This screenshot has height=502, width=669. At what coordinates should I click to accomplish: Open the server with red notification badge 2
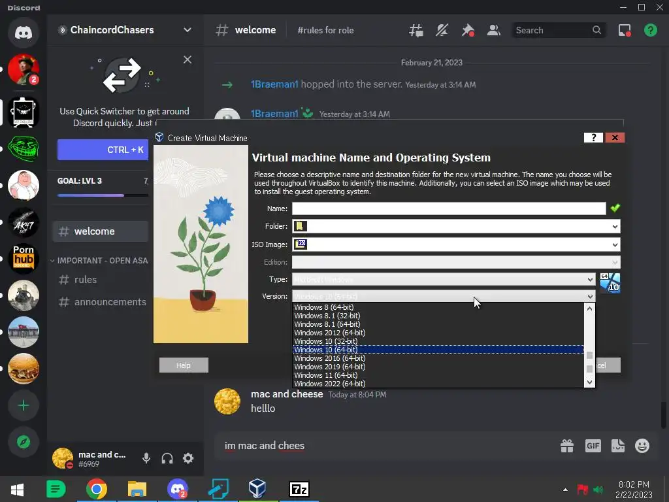[x=24, y=69]
